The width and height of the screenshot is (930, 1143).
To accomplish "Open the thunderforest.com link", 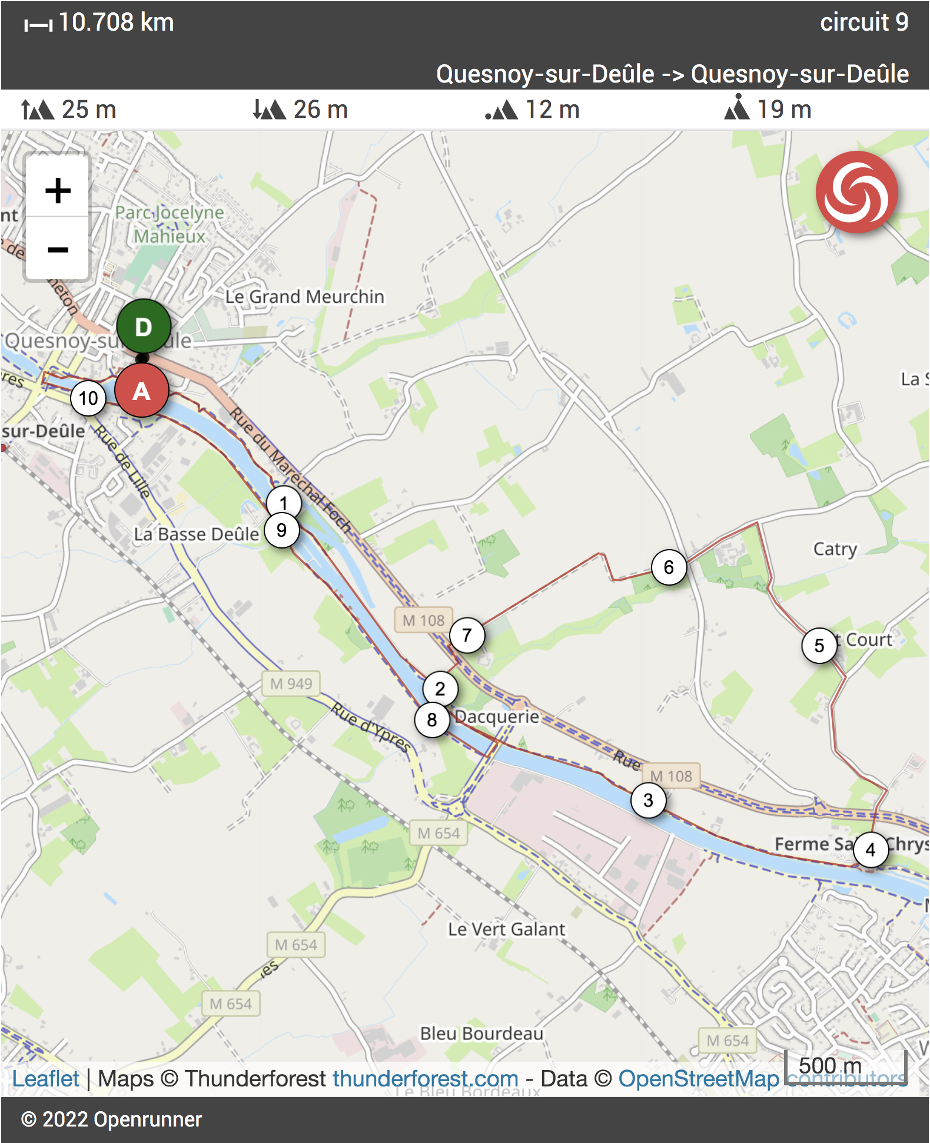I will [x=426, y=1079].
